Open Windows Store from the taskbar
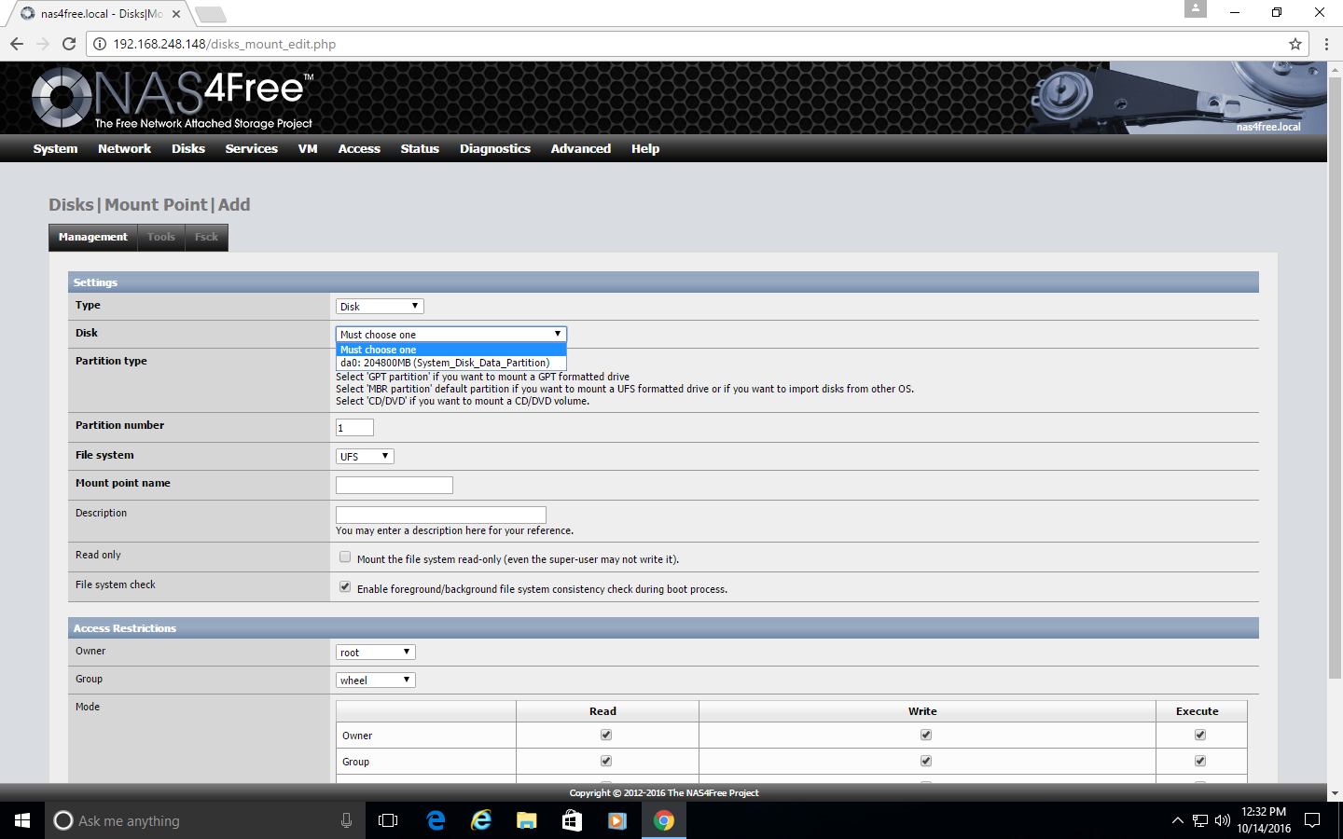This screenshot has width=1343, height=839. tap(572, 820)
